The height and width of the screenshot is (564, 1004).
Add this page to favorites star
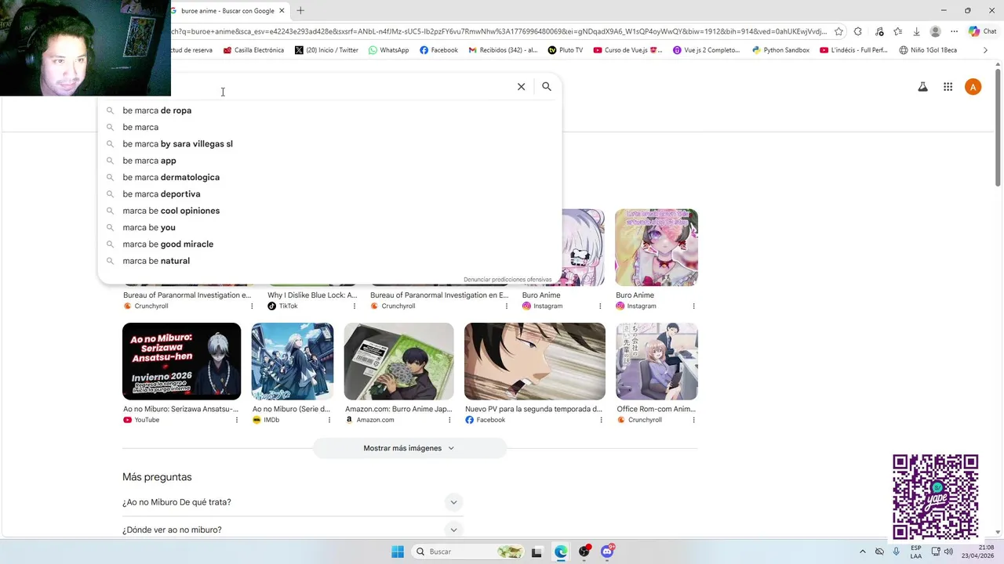pyautogui.click(x=838, y=31)
